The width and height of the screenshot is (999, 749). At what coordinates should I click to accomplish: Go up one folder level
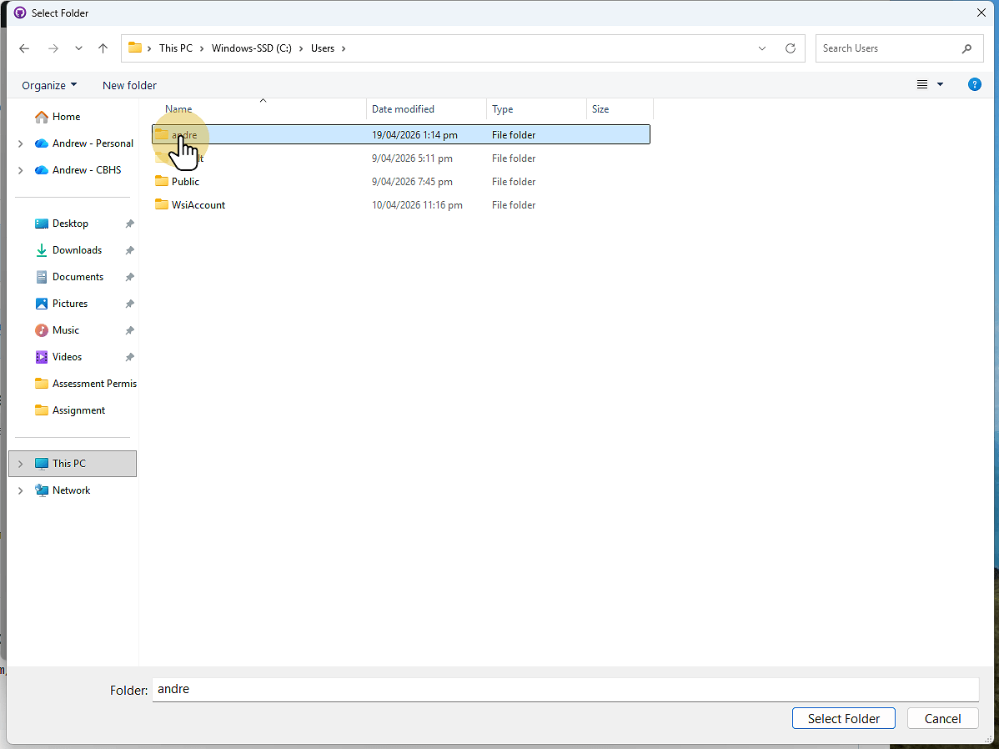pyautogui.click(x=103, y=48)
